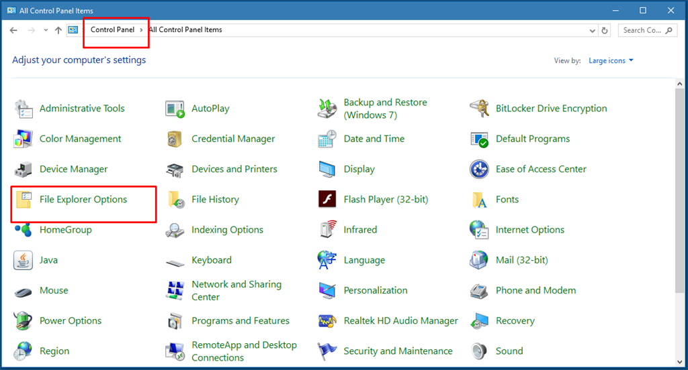Click the Recovery icon
688x370 pixels.
[x=479, y=321]
